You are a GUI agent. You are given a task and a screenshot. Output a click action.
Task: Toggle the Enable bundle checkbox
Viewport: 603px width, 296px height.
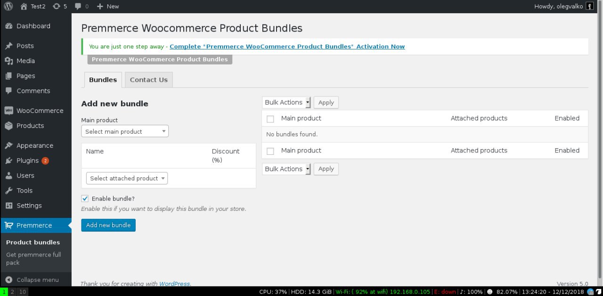85,199
